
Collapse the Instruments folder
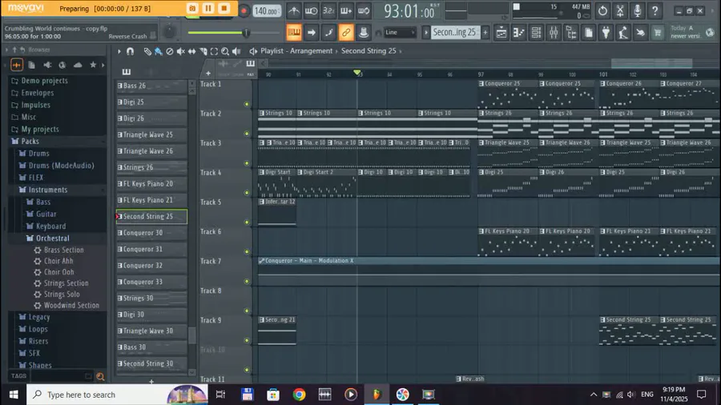pyautogui.click(x=48, y=190)
